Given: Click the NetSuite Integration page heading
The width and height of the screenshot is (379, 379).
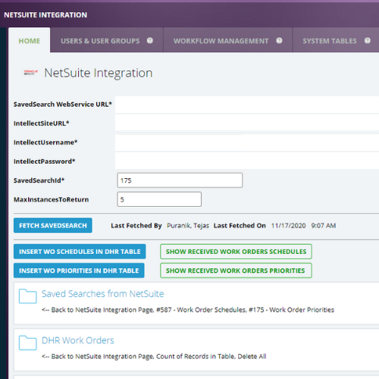Looking at the screenshot, I should click(x=99, y=73).
